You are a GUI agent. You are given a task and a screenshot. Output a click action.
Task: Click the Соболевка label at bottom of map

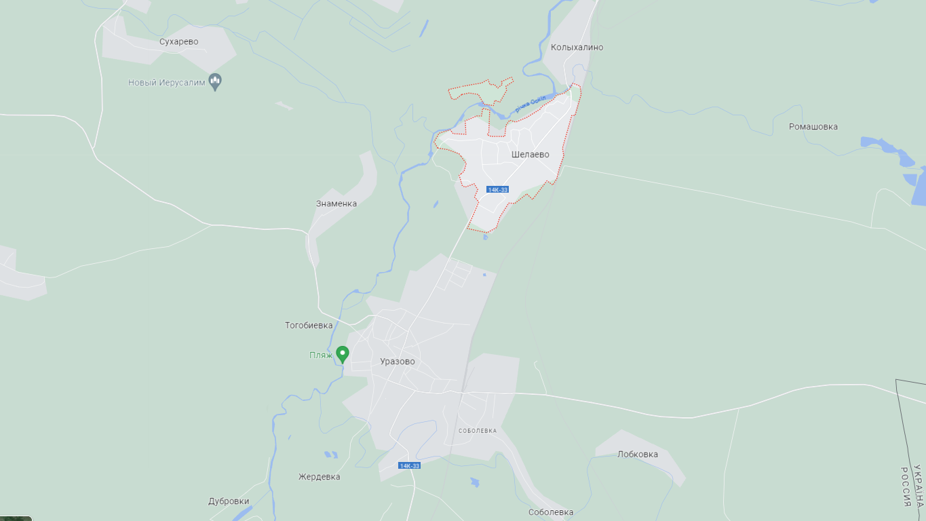[551, 512]
